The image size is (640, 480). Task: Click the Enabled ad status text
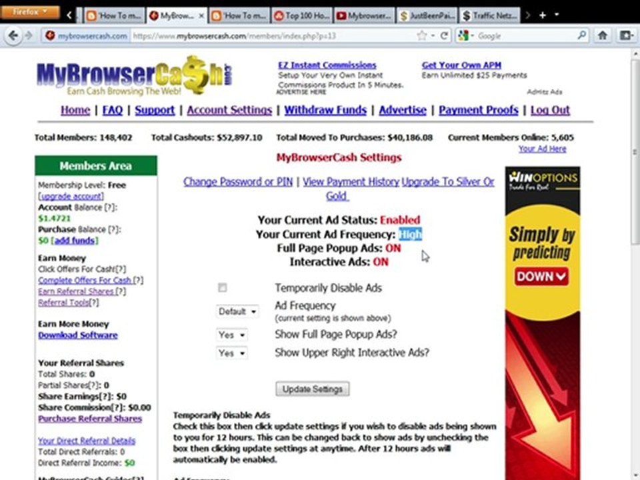click(x=400, y=220)
